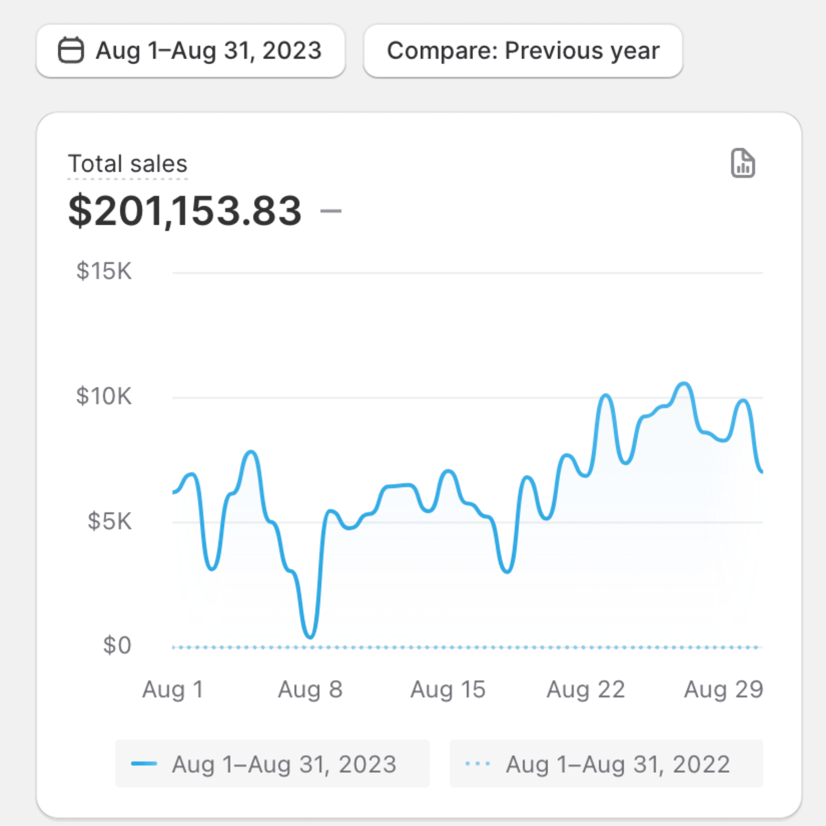Open the Aug 1–Aug 31, 2023 date range picker
826x826 pixels.
click(191, 51)
